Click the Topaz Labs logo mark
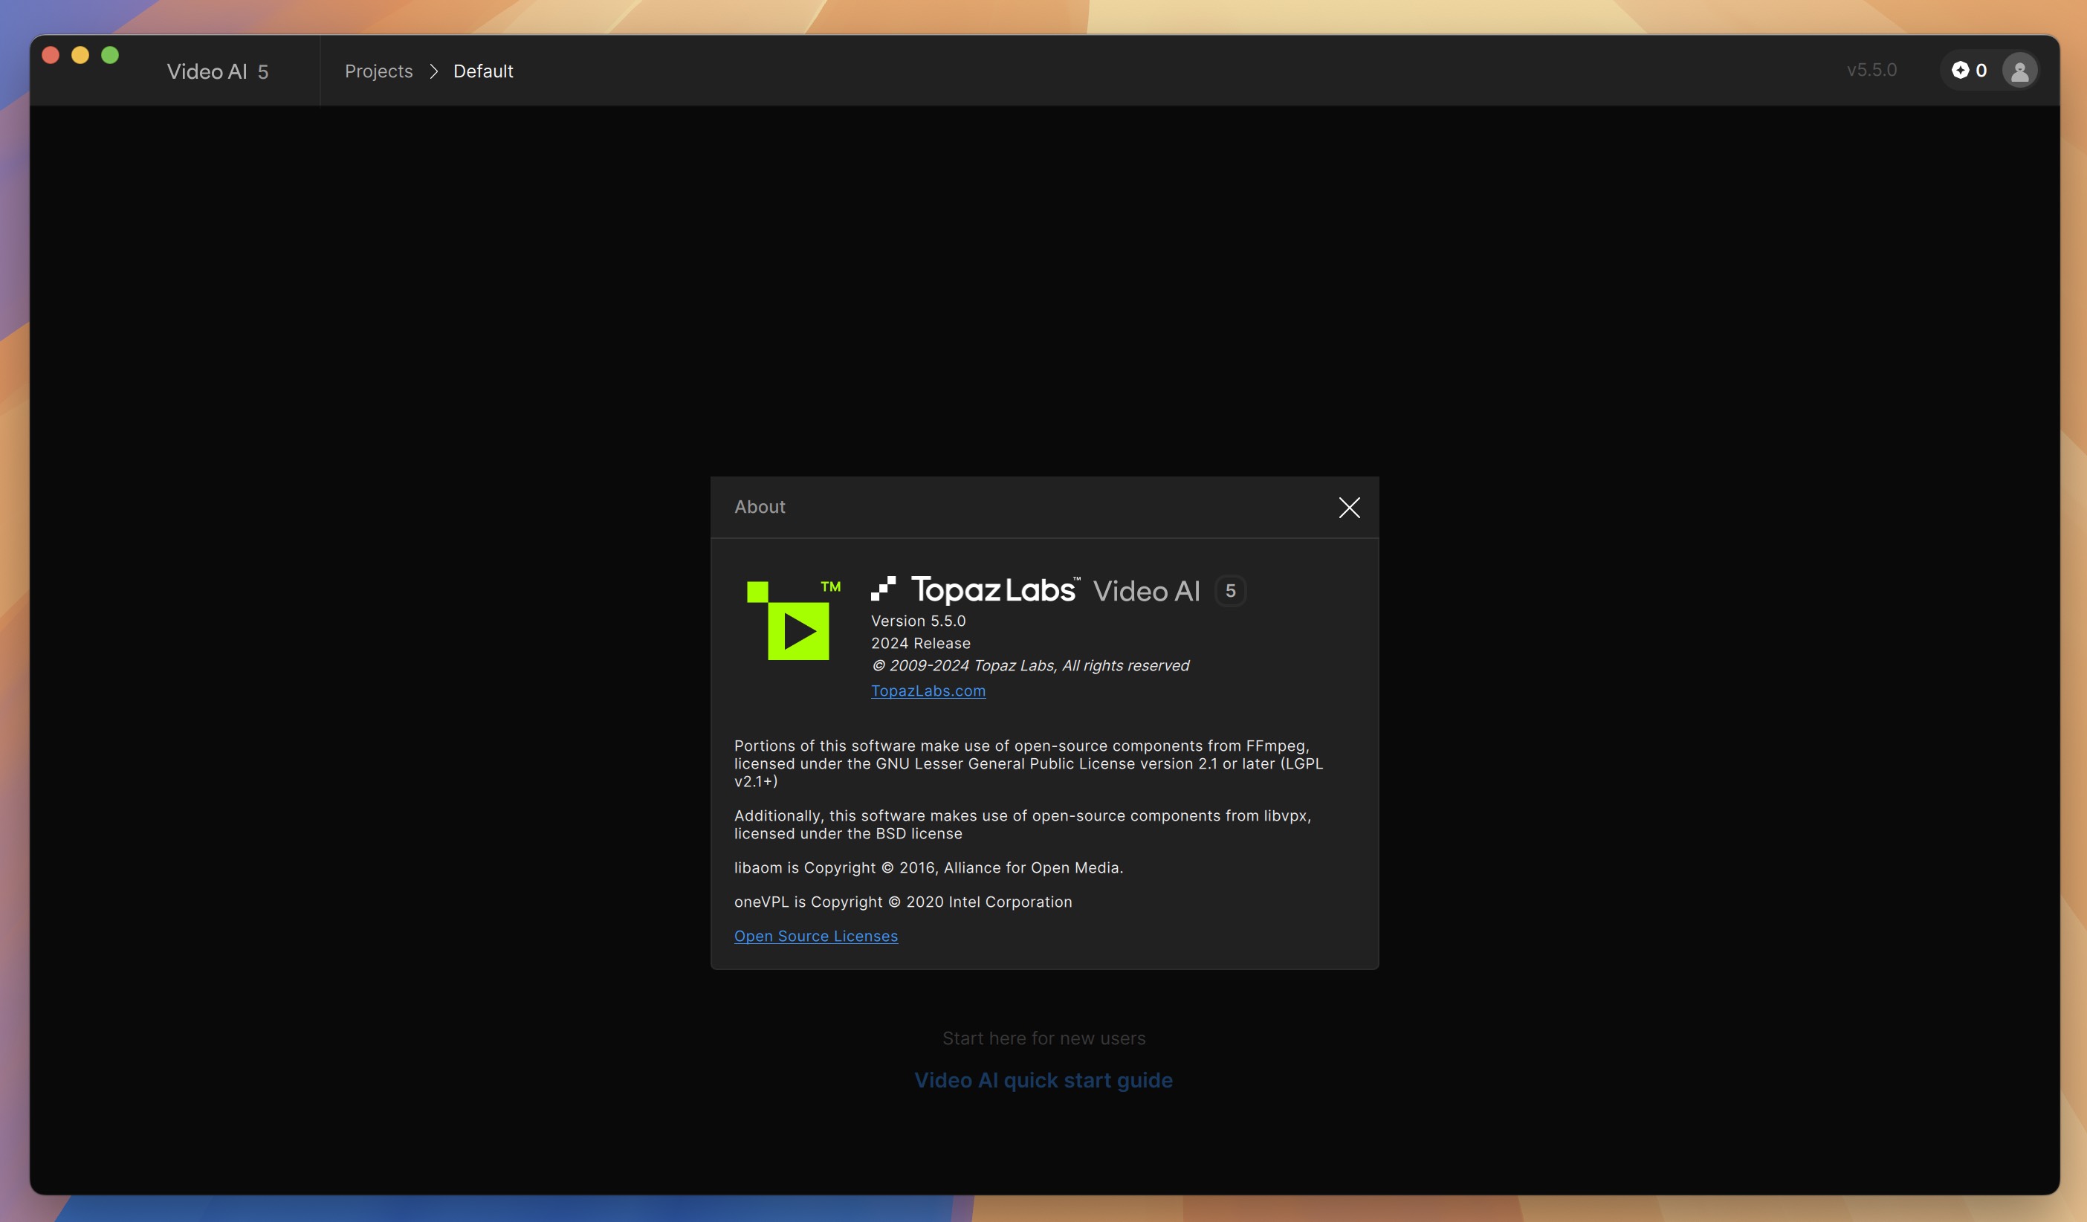The height and width of the screenshot is (1222, 2087). [x=883, y=588]
